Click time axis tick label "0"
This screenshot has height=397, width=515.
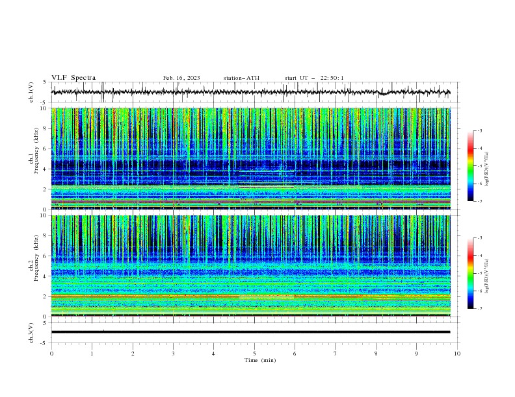(51, 354)
